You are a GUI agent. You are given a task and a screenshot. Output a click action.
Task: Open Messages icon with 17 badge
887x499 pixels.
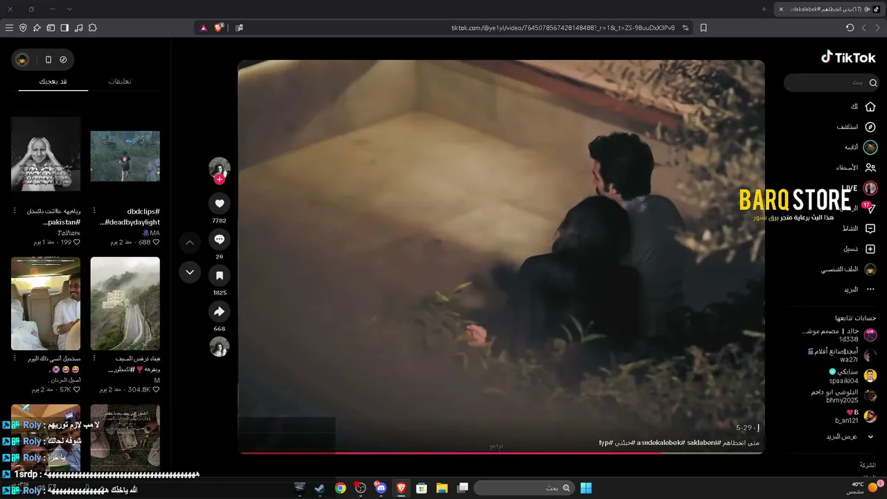click(x=869, y=207)
